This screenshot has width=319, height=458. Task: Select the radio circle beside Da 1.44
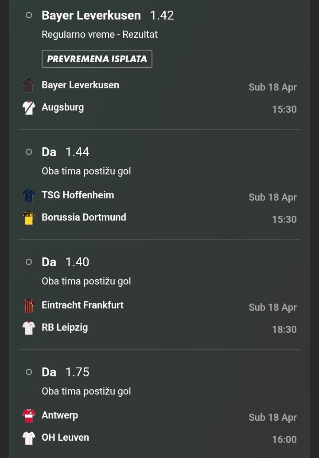(x=29, y=152)
